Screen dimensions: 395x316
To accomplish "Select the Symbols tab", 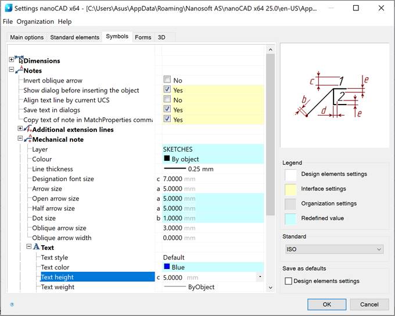I will [x=117, y=37].
